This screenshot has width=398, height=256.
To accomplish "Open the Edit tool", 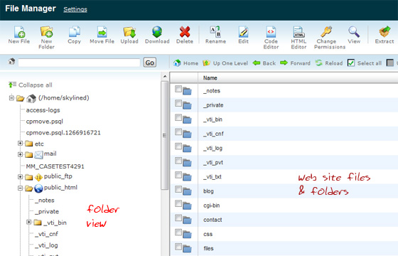I will pos(243,32).
